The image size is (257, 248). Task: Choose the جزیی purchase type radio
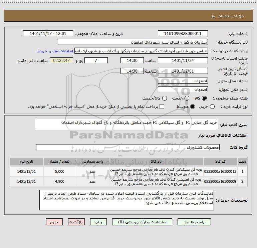tap(212, 107)
